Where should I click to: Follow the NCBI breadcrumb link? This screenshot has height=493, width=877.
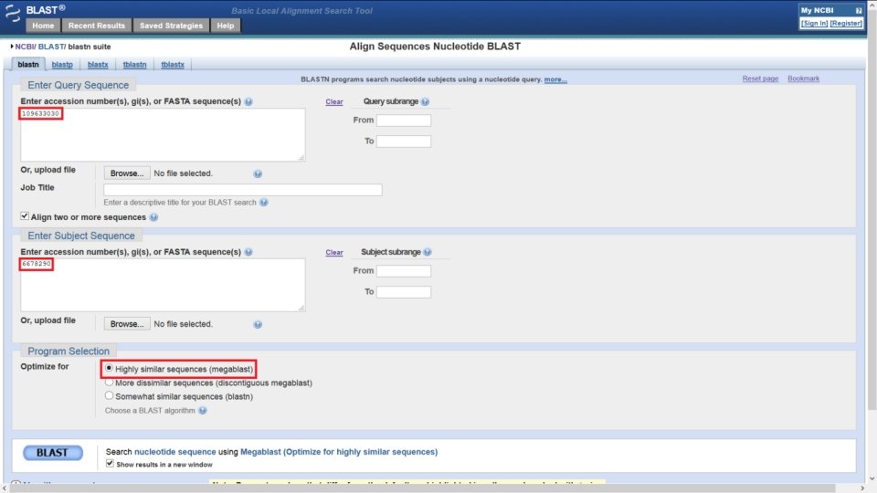click(x=25, y=47)
